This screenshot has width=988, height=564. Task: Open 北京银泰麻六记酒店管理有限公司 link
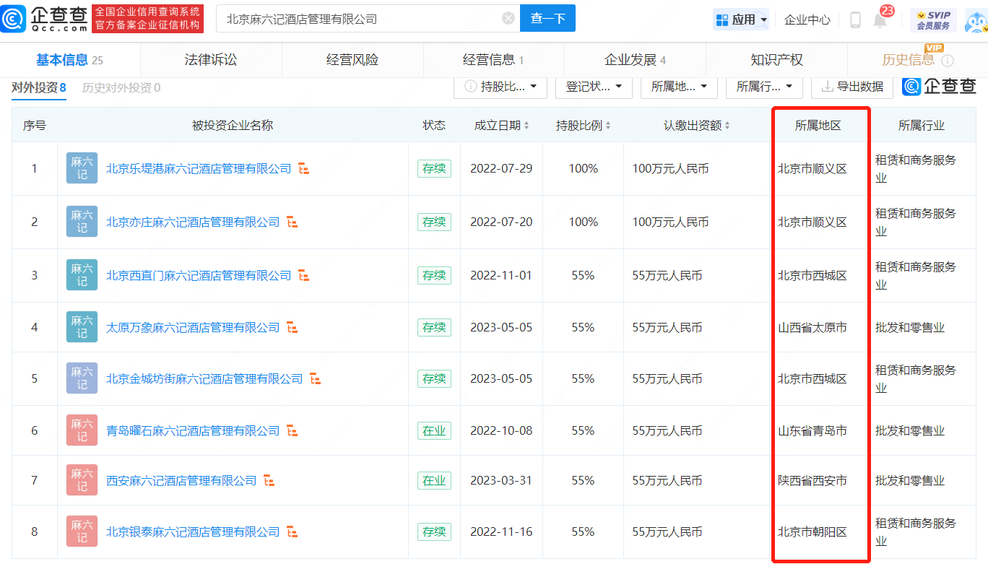193,532
